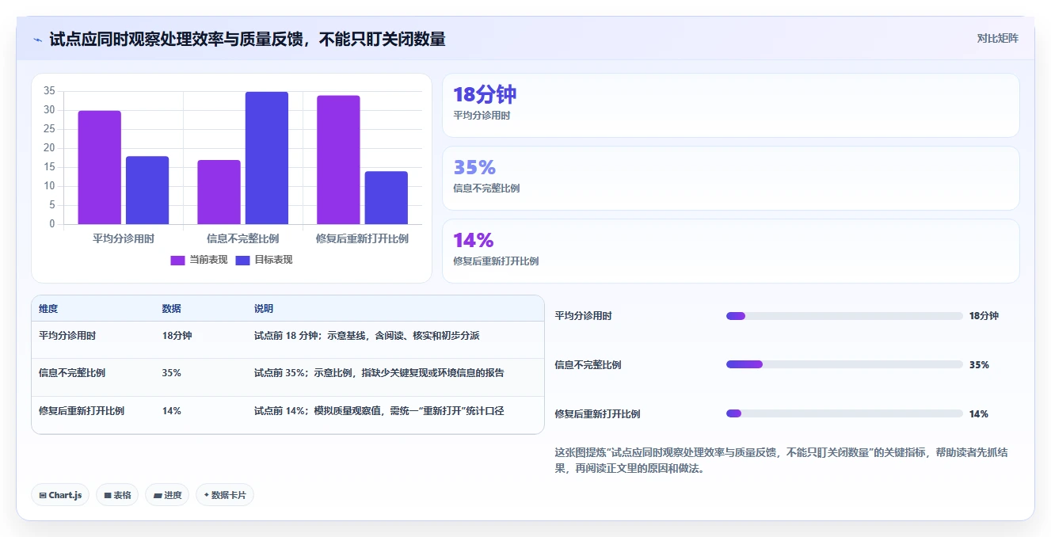Click the icon in the Chart.js chip

point(43,496)
